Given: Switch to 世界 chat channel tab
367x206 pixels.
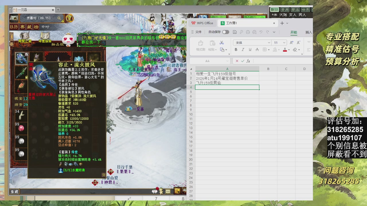Looking at the screenshot, I should click(x=305, y=10).
